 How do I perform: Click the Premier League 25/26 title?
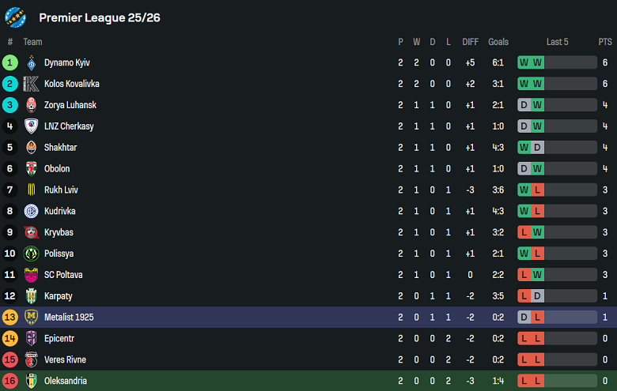coord(100,17)
